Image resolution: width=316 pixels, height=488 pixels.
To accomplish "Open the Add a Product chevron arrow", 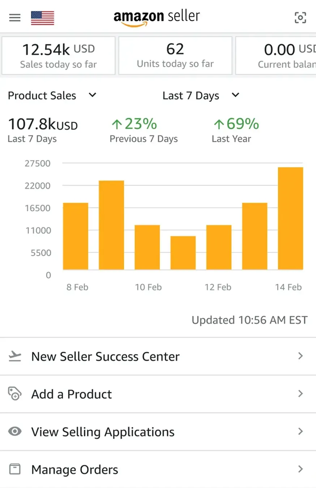I will tap(300, 394).
